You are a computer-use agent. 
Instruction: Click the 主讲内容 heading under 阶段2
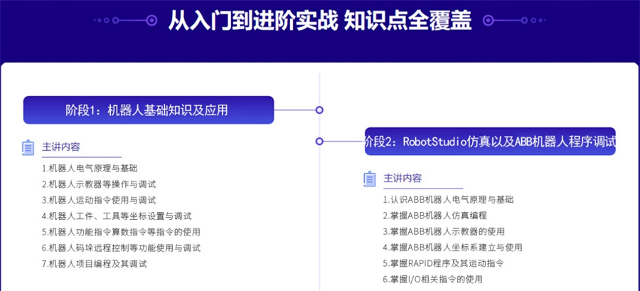click(x=402, y=179)
